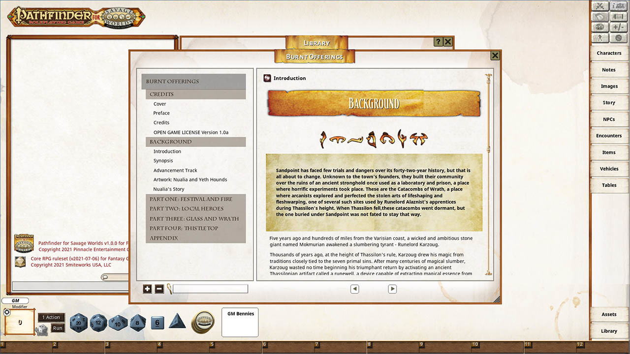
Task: Click the Savage Worlds benny chip stack
Action: 202,322
